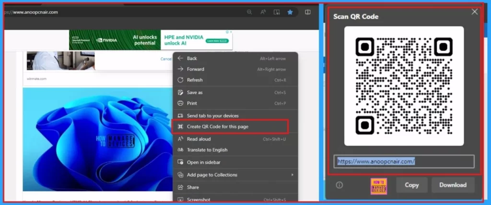The height and width of the screenshot is (205, 491).
Task: Click the QR URL text field
Action: click(404, 161)
